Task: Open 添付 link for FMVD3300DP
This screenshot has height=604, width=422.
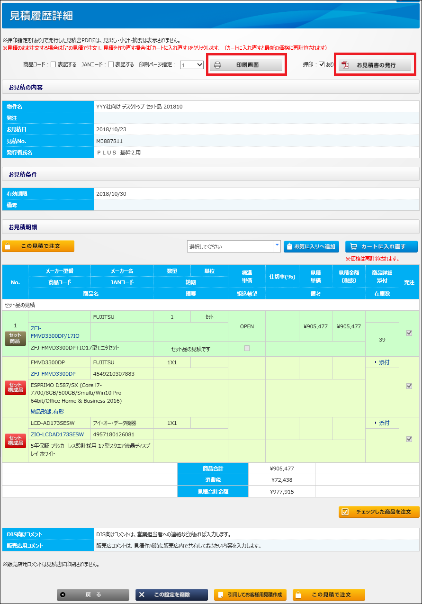Action: [x=382, y=362]
